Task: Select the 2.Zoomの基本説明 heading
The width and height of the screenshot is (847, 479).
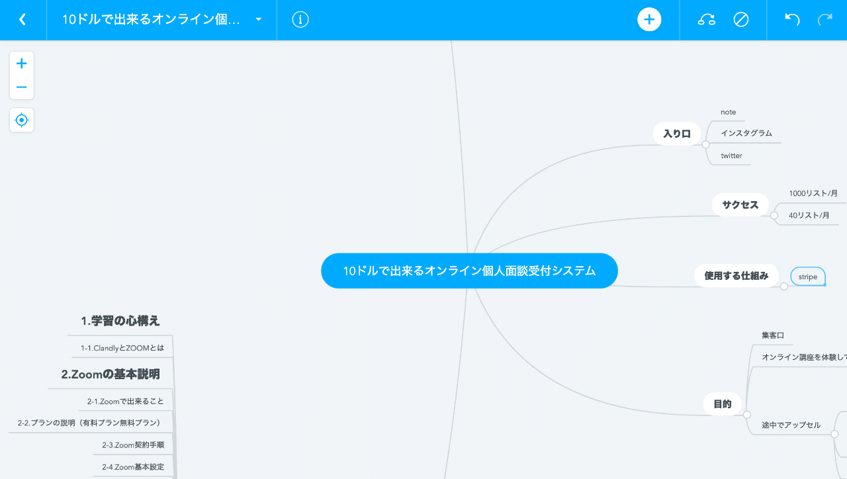Action: click(111, 374)
